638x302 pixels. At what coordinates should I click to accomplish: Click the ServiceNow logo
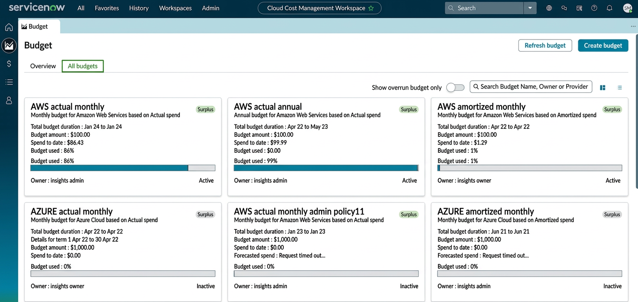37,8
